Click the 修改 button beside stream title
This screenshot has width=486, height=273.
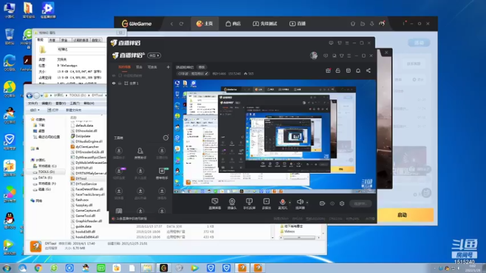[202, 67]
